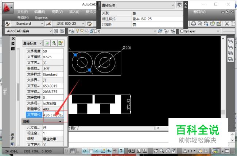Screen dimensions: 237x156
Task: Click the ShowMotion icon in the status bar
Action: click(174, 151)
